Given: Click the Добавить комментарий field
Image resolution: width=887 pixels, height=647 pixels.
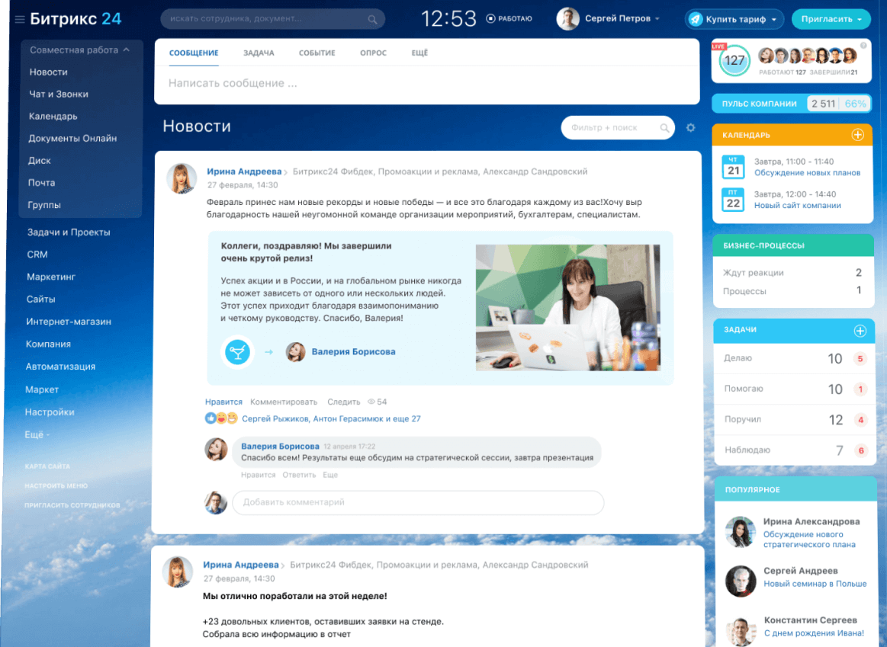Looking at the screenshot, I should pyautogui.click(x=418, y=502).
